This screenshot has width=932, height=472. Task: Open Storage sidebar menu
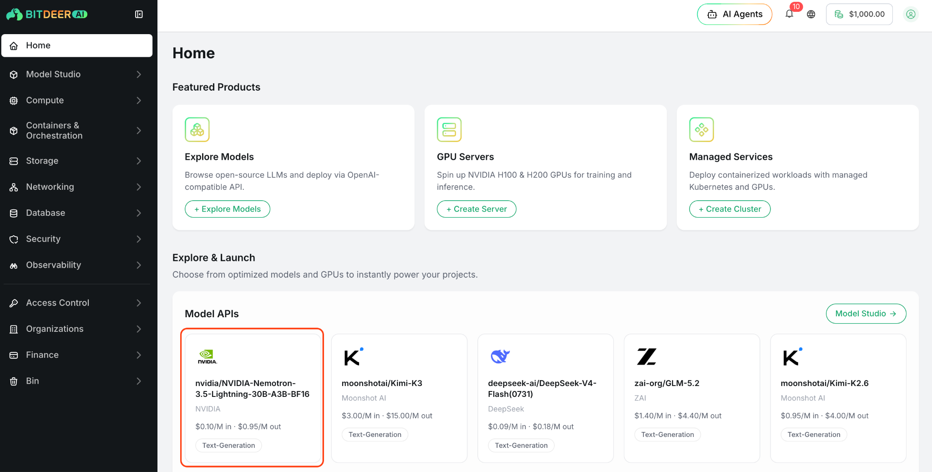(77, 161)
